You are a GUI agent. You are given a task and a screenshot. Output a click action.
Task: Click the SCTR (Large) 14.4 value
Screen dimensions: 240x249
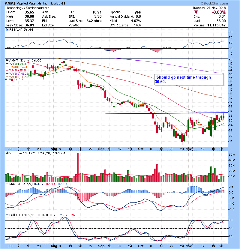(x=137, y=25)
